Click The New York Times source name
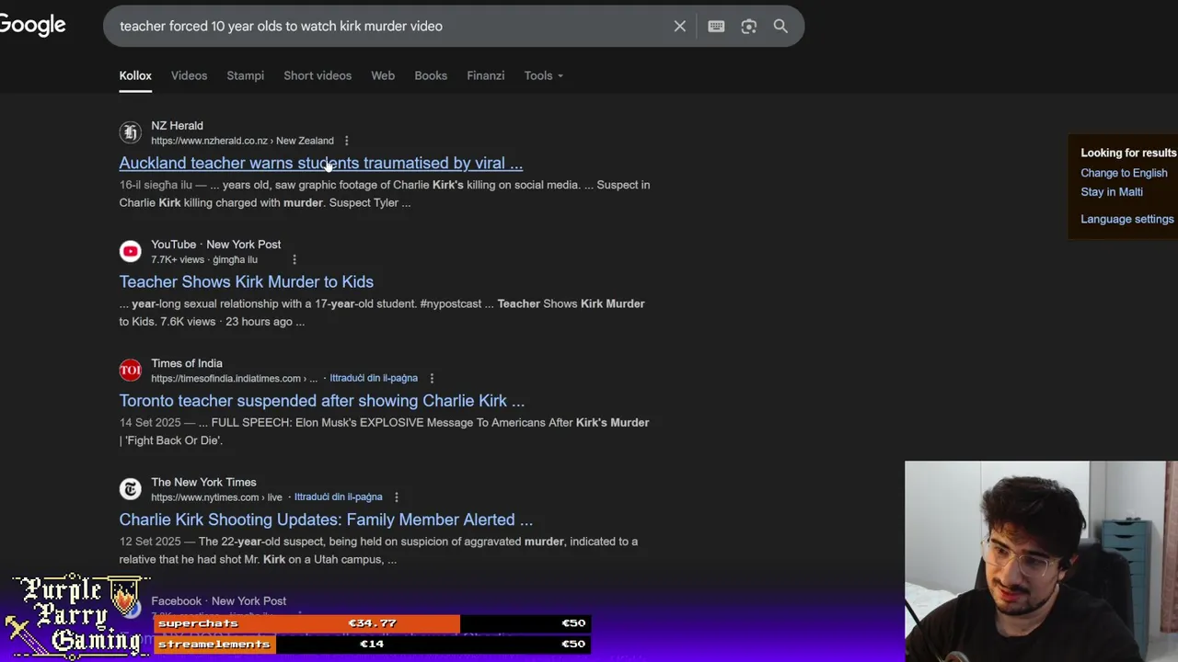This screenshot has width=1178, height=662. 203,482
